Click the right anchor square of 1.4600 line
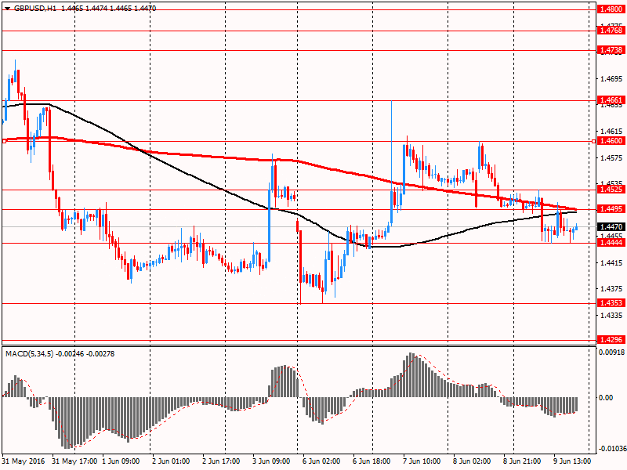The image size is (627, 470). click(593, 141)
